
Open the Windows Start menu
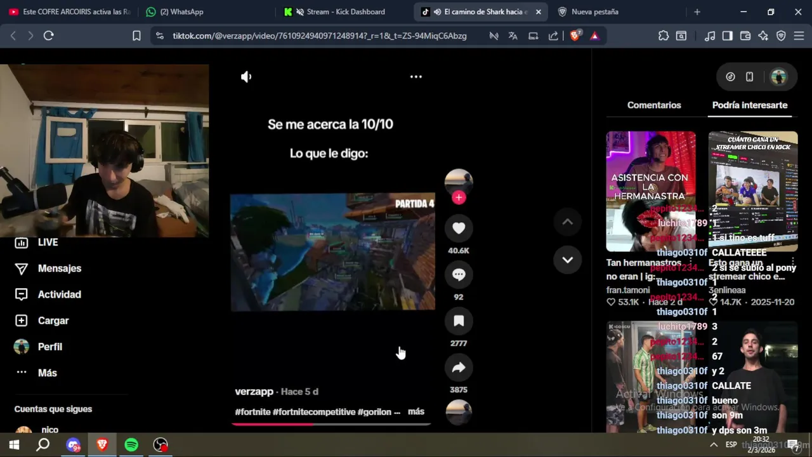(14, 445)
